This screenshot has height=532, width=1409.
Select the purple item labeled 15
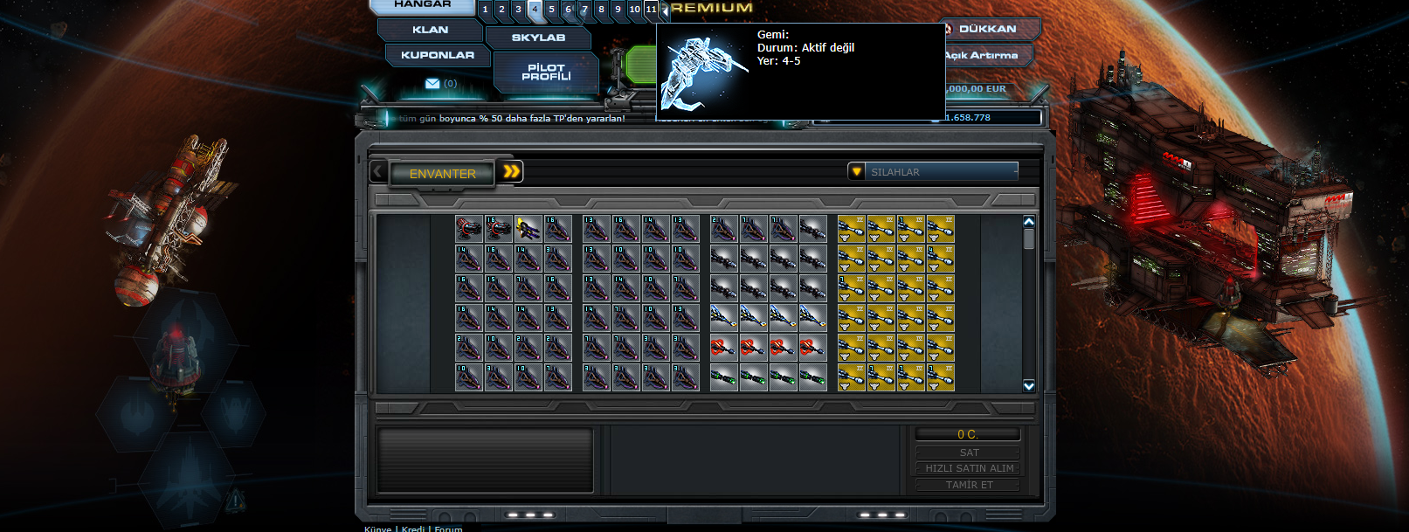click(x=499, y=288)
